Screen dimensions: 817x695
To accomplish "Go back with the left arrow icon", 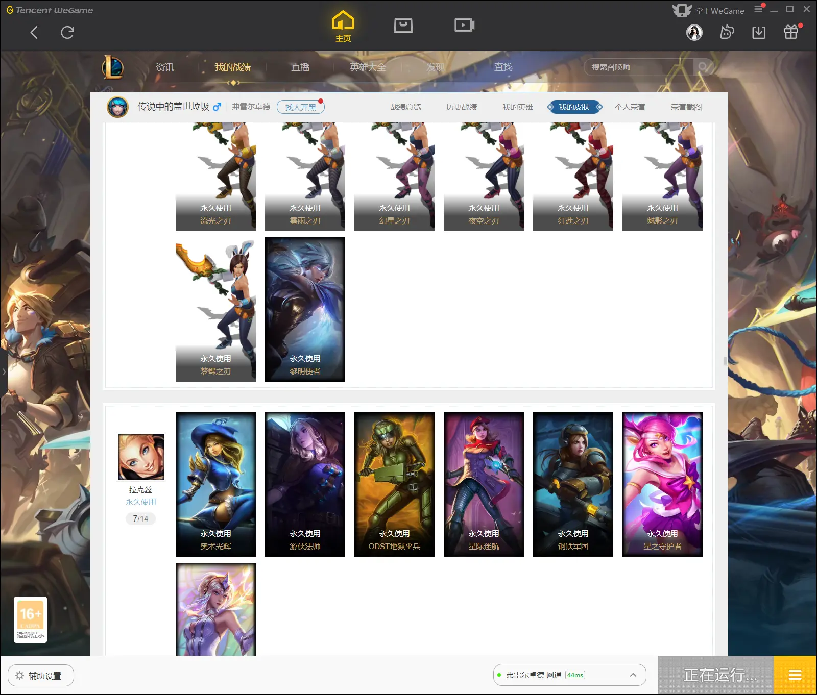I will (x=34, y=33).
